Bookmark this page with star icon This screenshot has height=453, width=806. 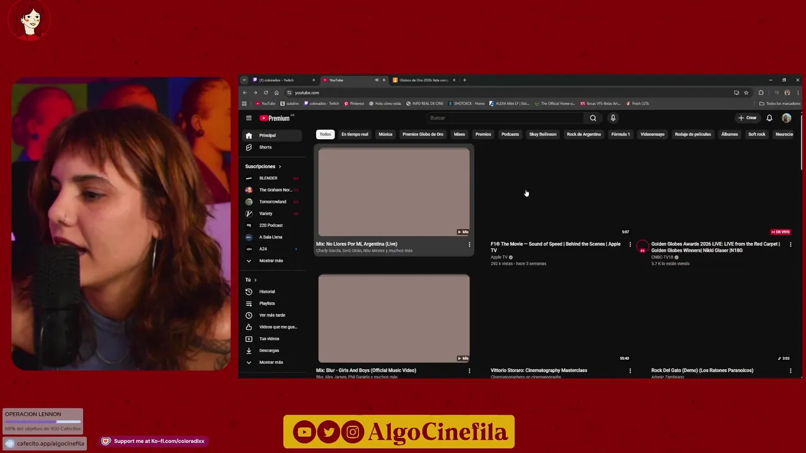(746, 92)
